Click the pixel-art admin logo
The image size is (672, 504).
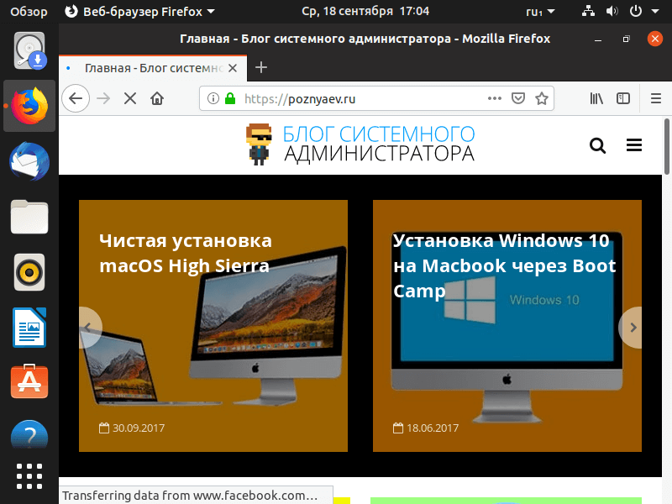pyautogui.click(x=259, y=144)
